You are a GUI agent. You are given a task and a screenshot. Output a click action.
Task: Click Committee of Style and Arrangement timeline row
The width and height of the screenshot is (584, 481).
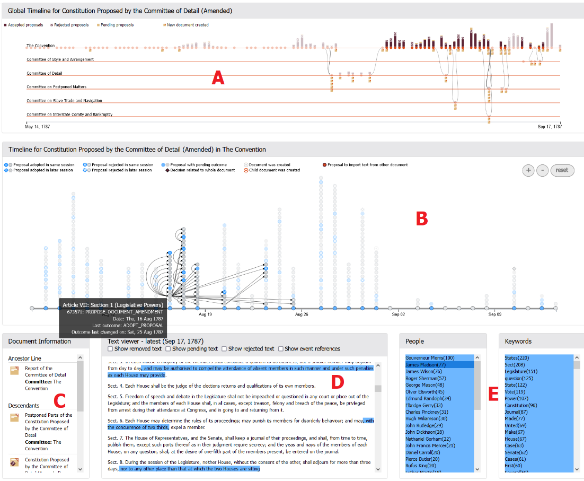point(60,59)
